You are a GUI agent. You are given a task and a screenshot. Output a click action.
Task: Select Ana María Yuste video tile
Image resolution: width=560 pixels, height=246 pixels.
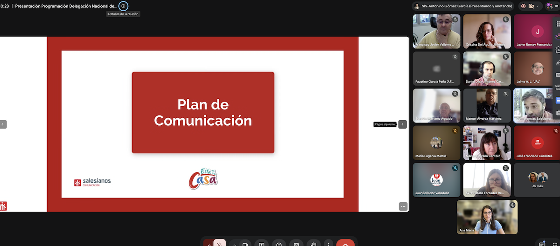(x=487, y=217)
